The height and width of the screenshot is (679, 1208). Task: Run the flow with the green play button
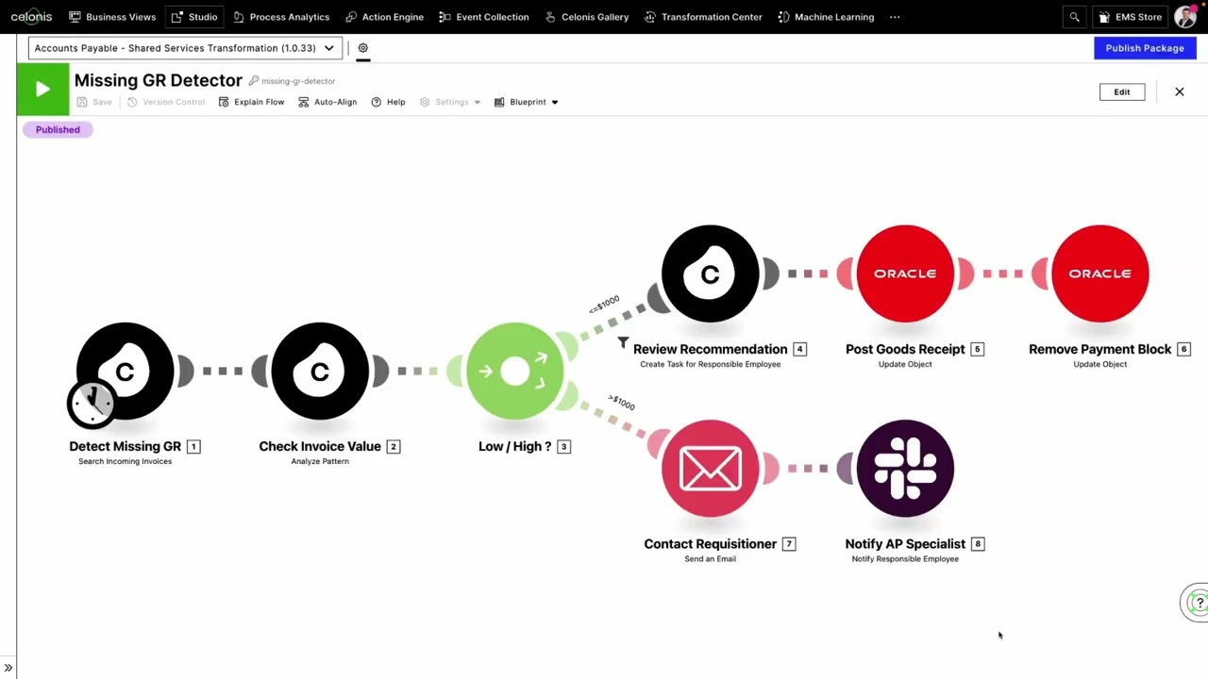click(x=42, y=90)
